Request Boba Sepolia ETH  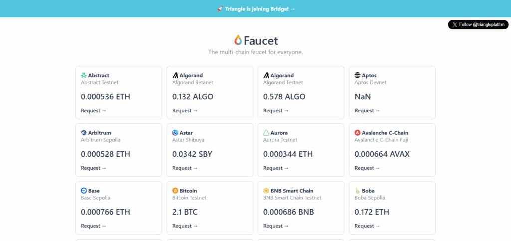[x=367, y=226]
